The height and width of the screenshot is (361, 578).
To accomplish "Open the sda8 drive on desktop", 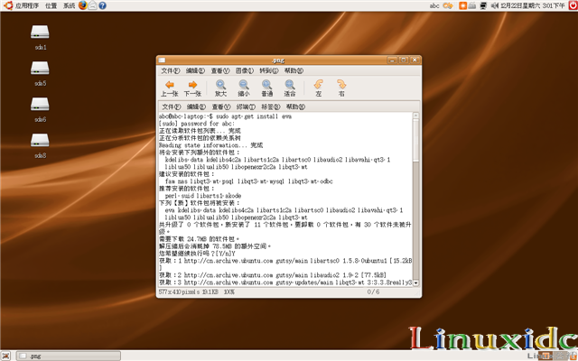I will tap(40, 145).
